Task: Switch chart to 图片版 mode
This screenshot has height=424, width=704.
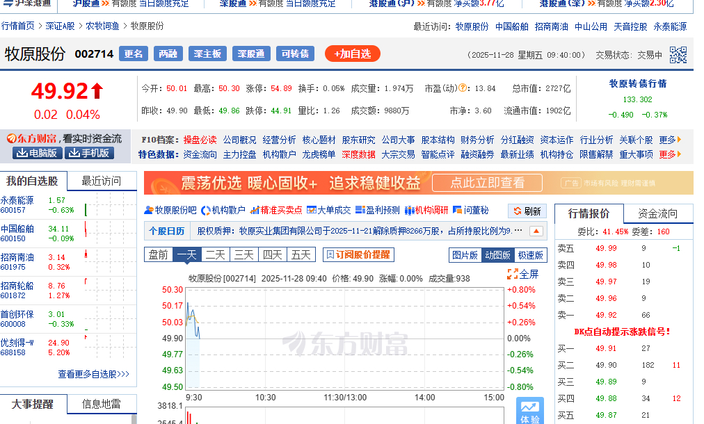Action: click(465, 255)
